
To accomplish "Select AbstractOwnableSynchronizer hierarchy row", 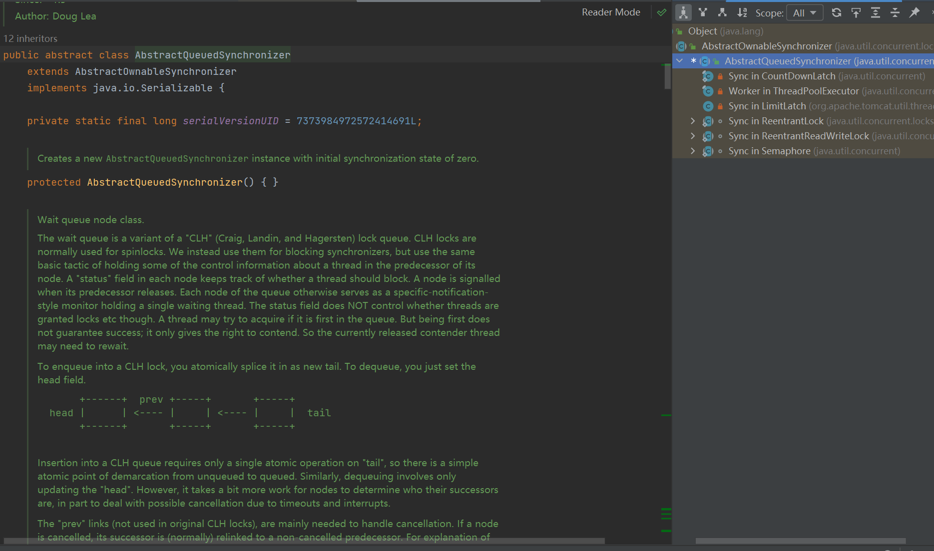I will coord(803,46).
